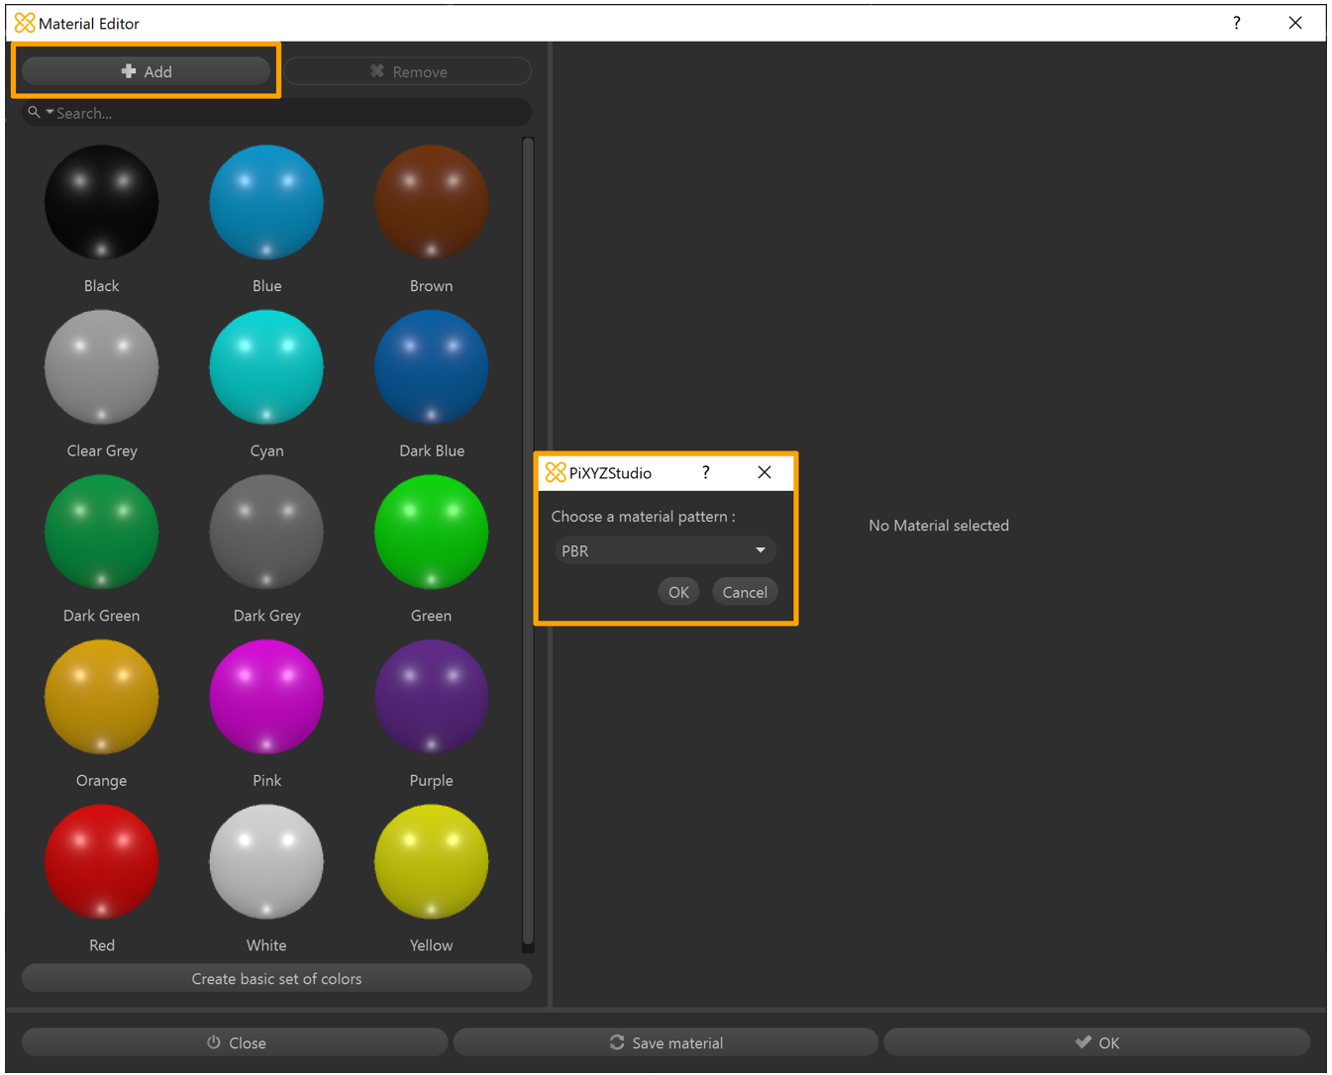This screenshot has height=1075, width=1332.
Task: Click the PiXYZStudio dialog help question mark
Action: [x=706, y=472]
